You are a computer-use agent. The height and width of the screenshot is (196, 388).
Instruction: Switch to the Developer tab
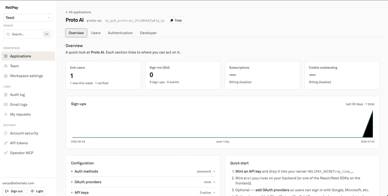pos(148,33)
